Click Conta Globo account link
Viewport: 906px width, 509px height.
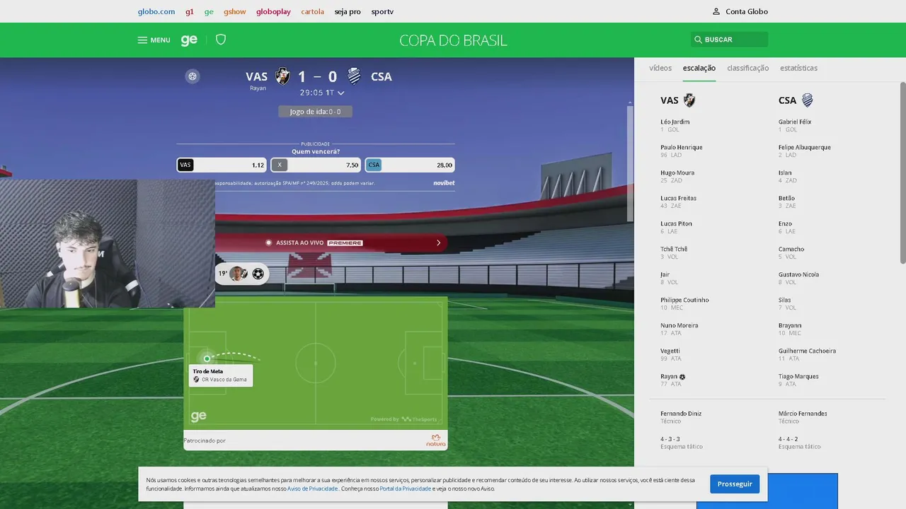point(747,11)
